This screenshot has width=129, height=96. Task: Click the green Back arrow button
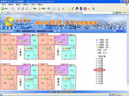pos(3,9)
